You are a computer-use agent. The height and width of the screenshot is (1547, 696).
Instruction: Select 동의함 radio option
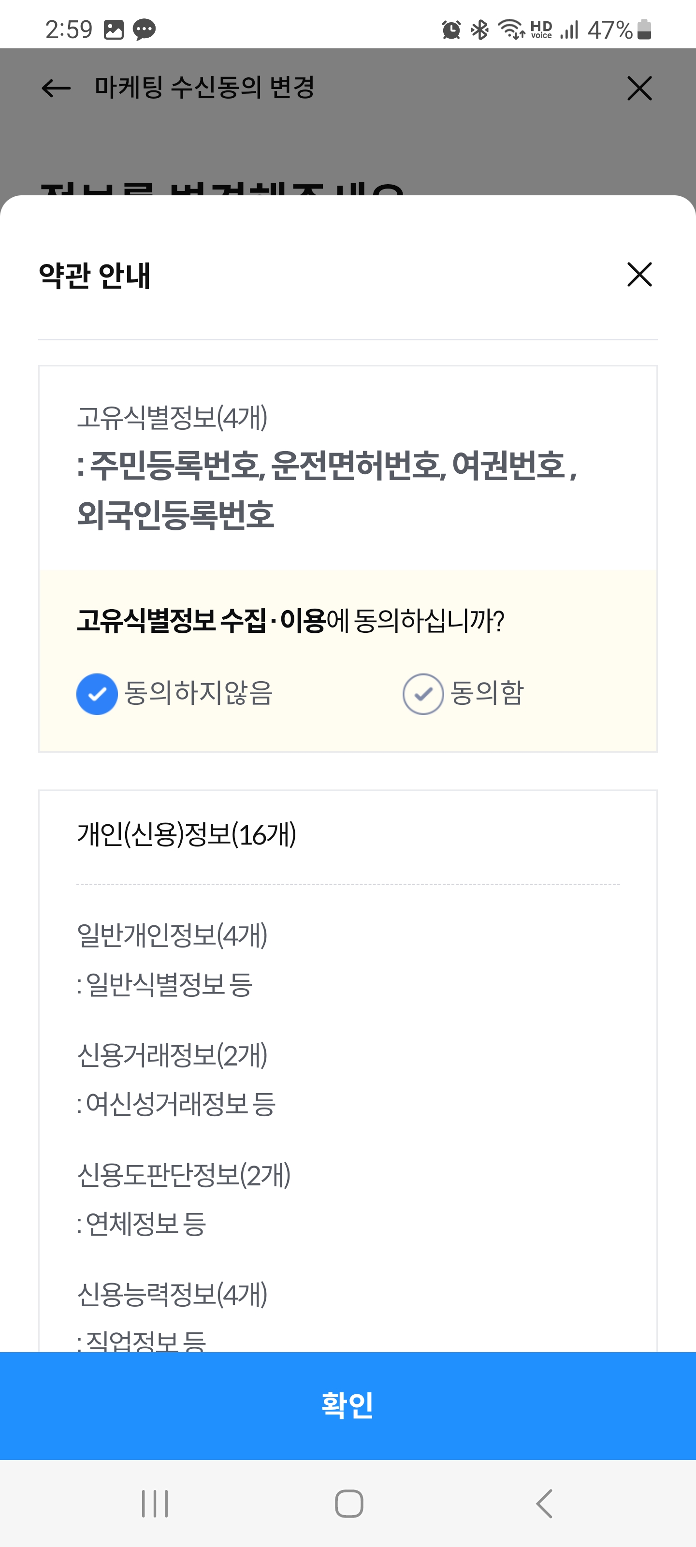pos(423,694)
